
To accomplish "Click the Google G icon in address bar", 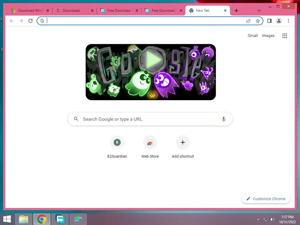I will click(42, 21).
